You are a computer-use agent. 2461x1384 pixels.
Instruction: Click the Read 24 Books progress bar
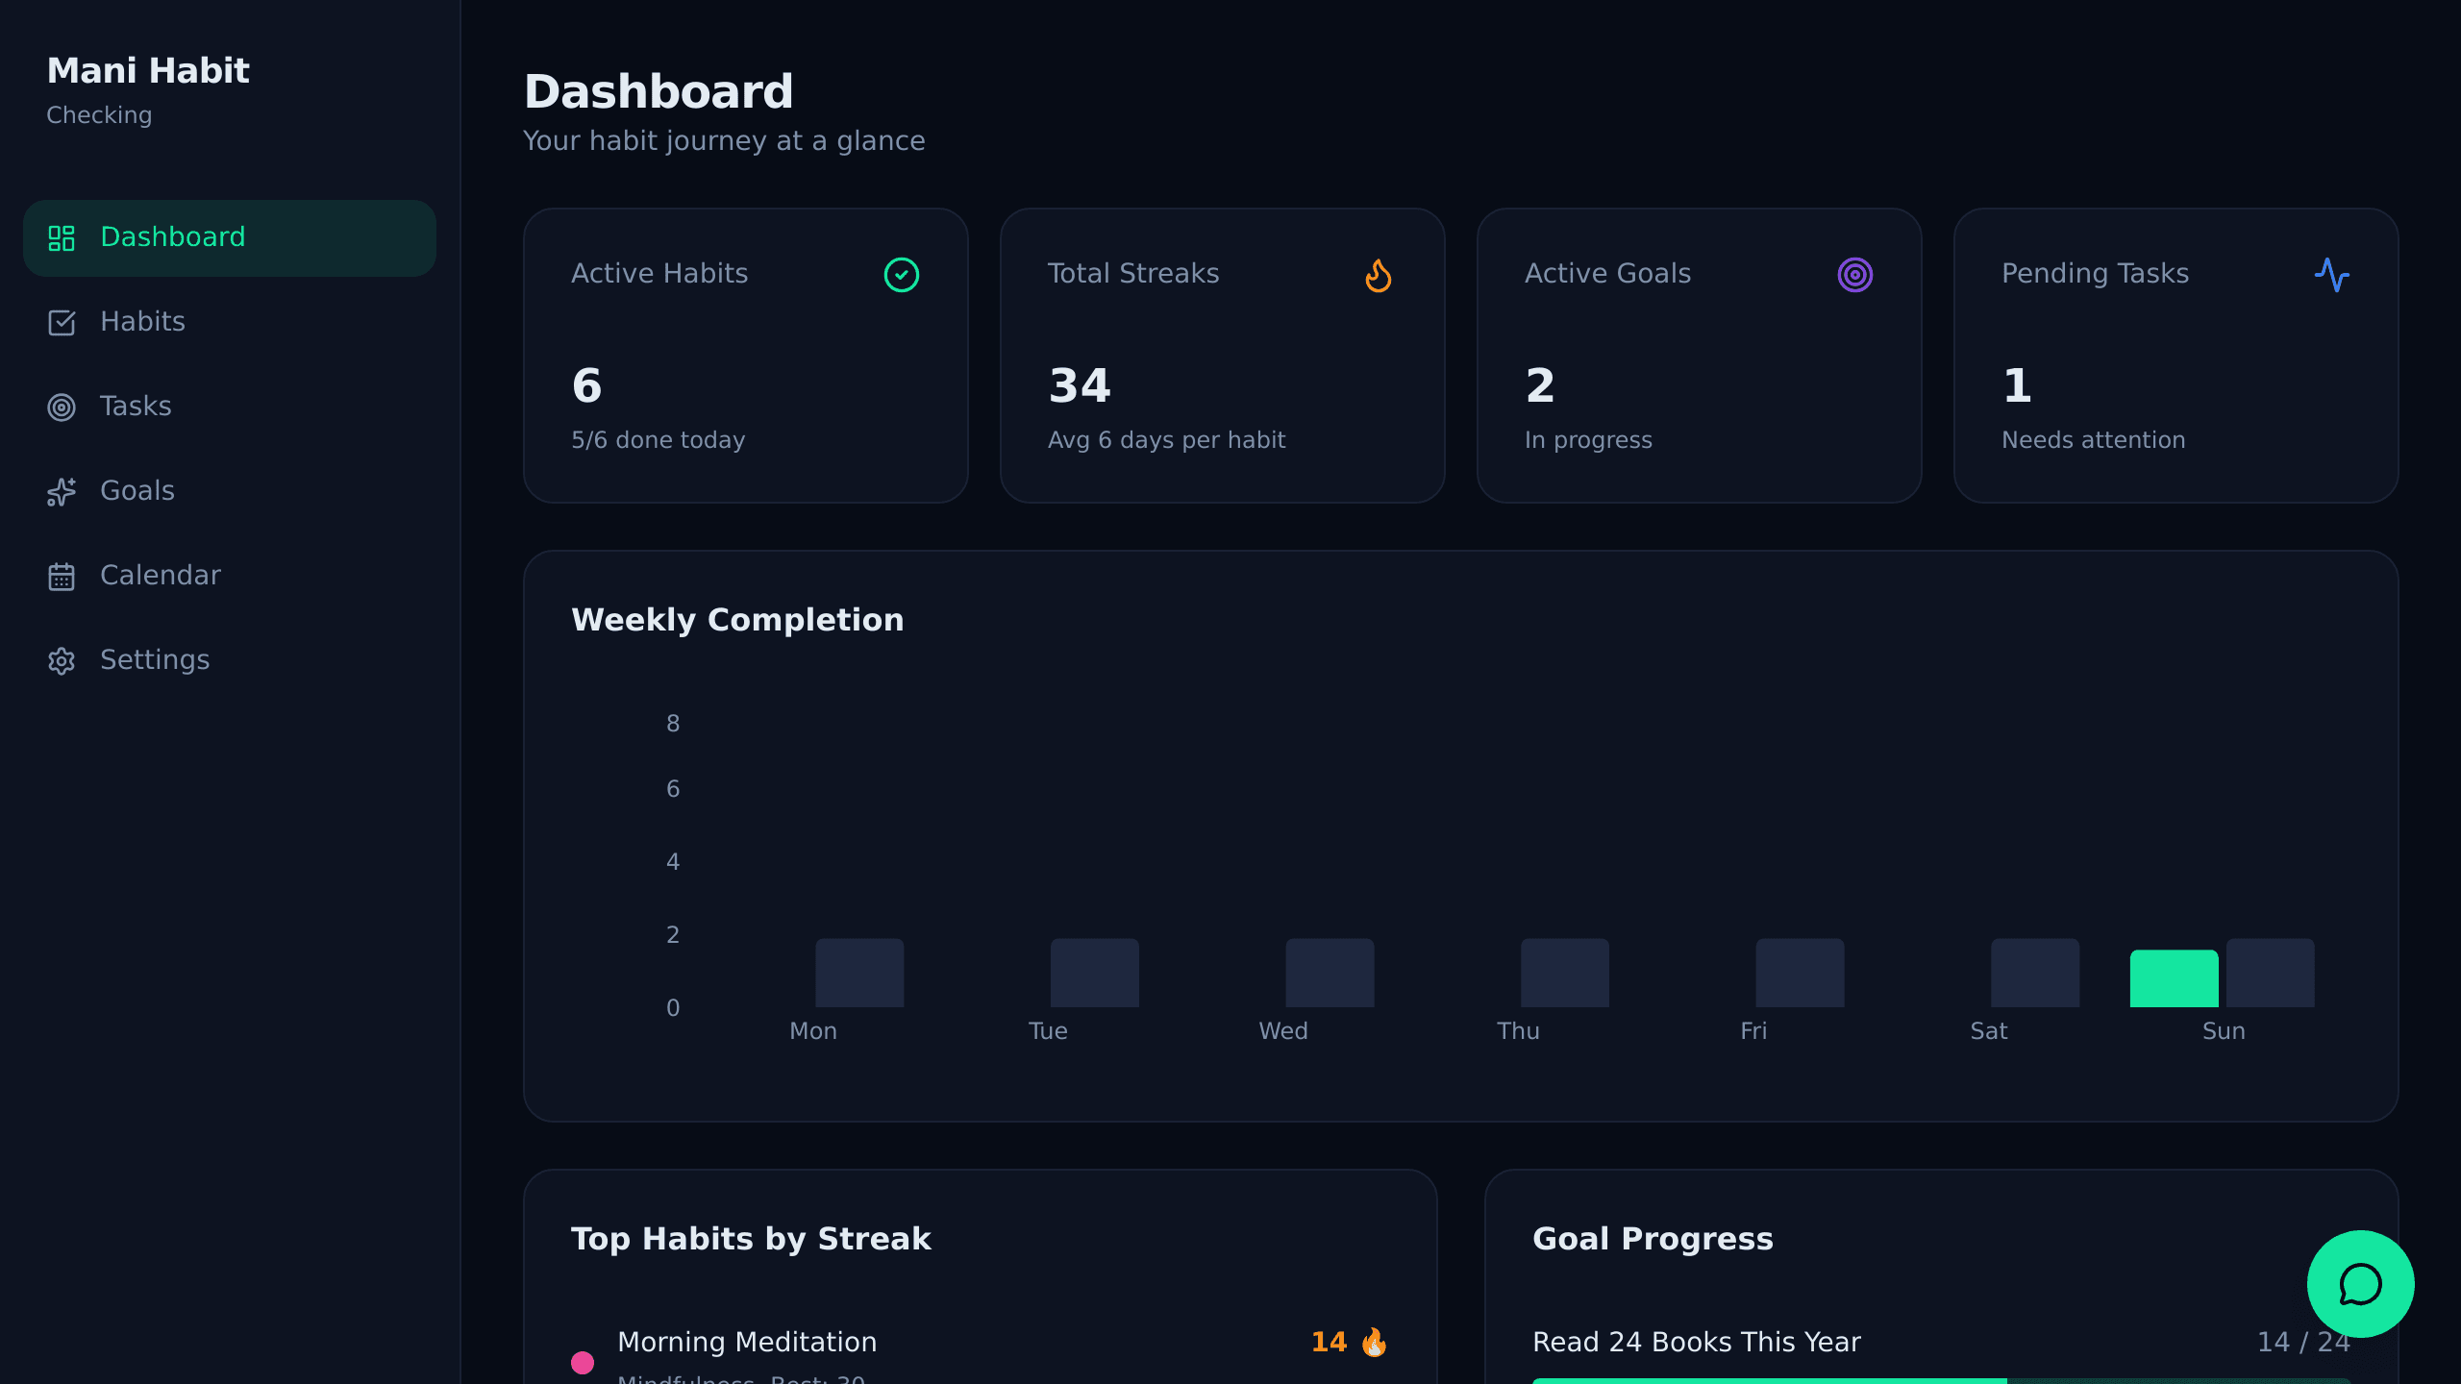click(1941, 1380)
